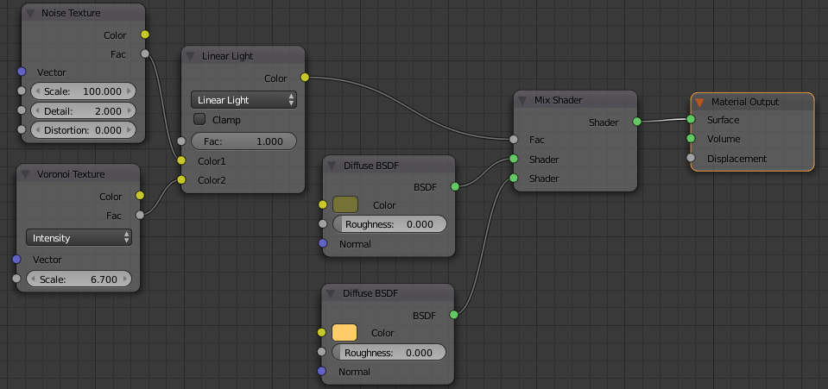
Task: Click BSDF output socket of olive Diffuse node
Action: pyautogui.click(x=455, y=186)
